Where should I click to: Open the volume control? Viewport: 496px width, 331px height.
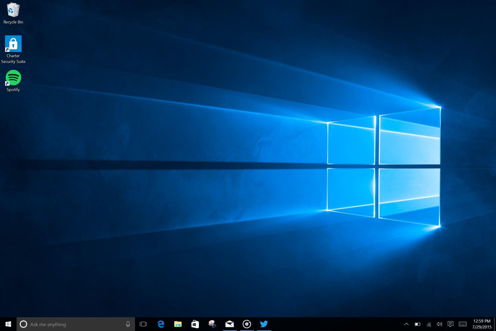click(x=439, y=324)
